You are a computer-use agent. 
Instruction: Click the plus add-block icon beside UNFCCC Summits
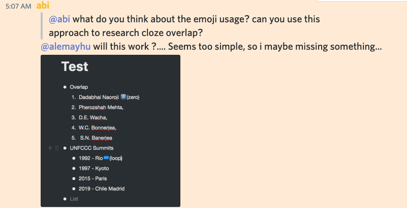tap(50, 148)
